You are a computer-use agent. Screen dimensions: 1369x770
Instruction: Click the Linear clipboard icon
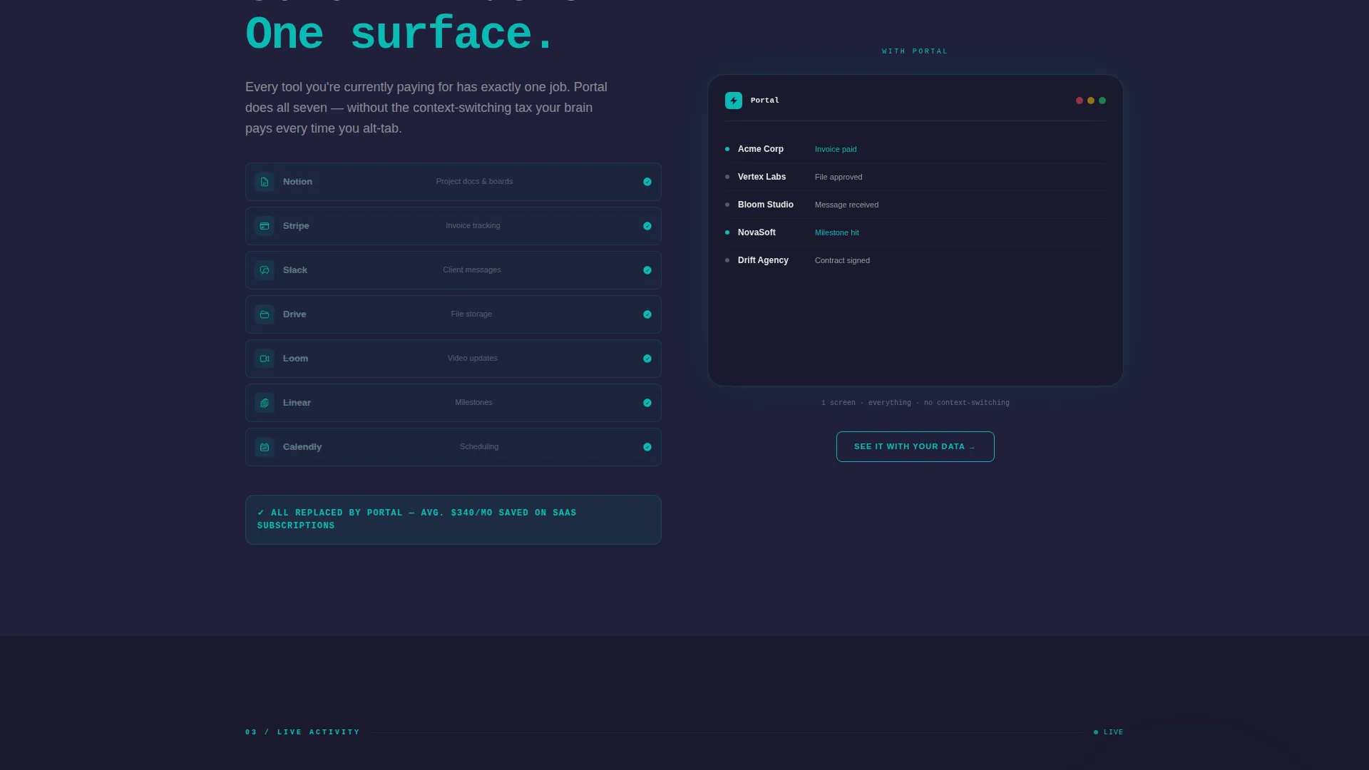pyautogui.click(x=265, y=403)
